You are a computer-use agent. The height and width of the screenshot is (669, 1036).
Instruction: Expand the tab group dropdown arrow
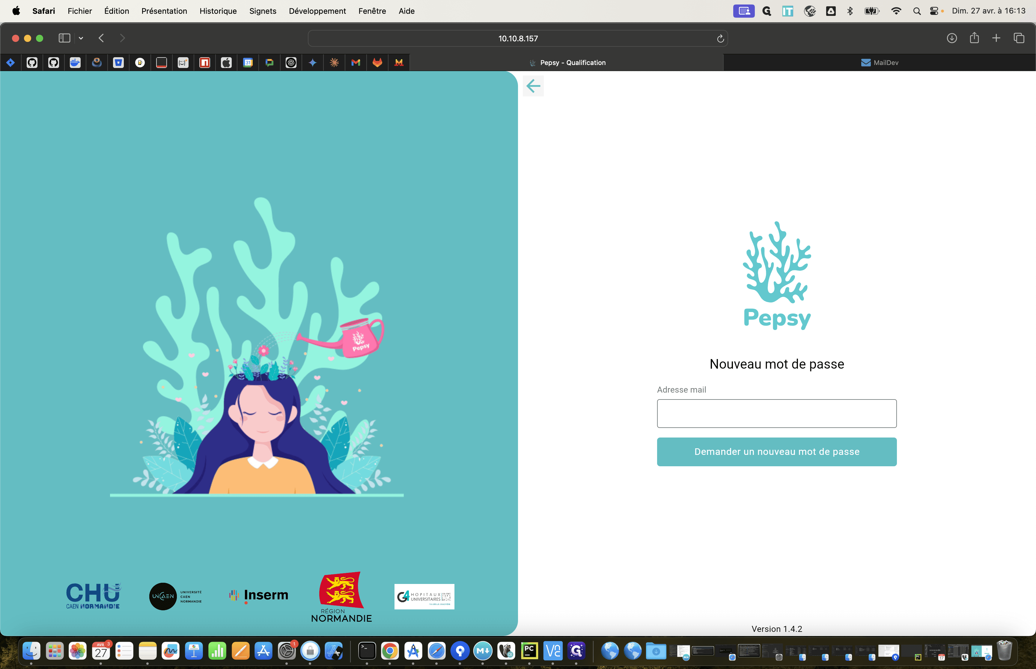pos(81,38)
